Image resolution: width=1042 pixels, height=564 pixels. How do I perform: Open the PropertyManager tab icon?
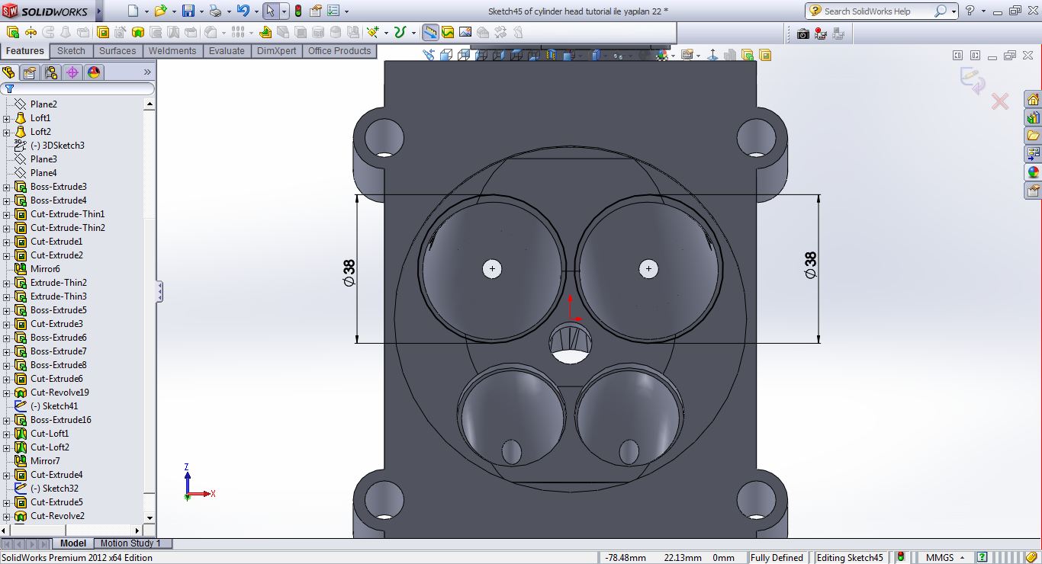click(x=30, y=72)
